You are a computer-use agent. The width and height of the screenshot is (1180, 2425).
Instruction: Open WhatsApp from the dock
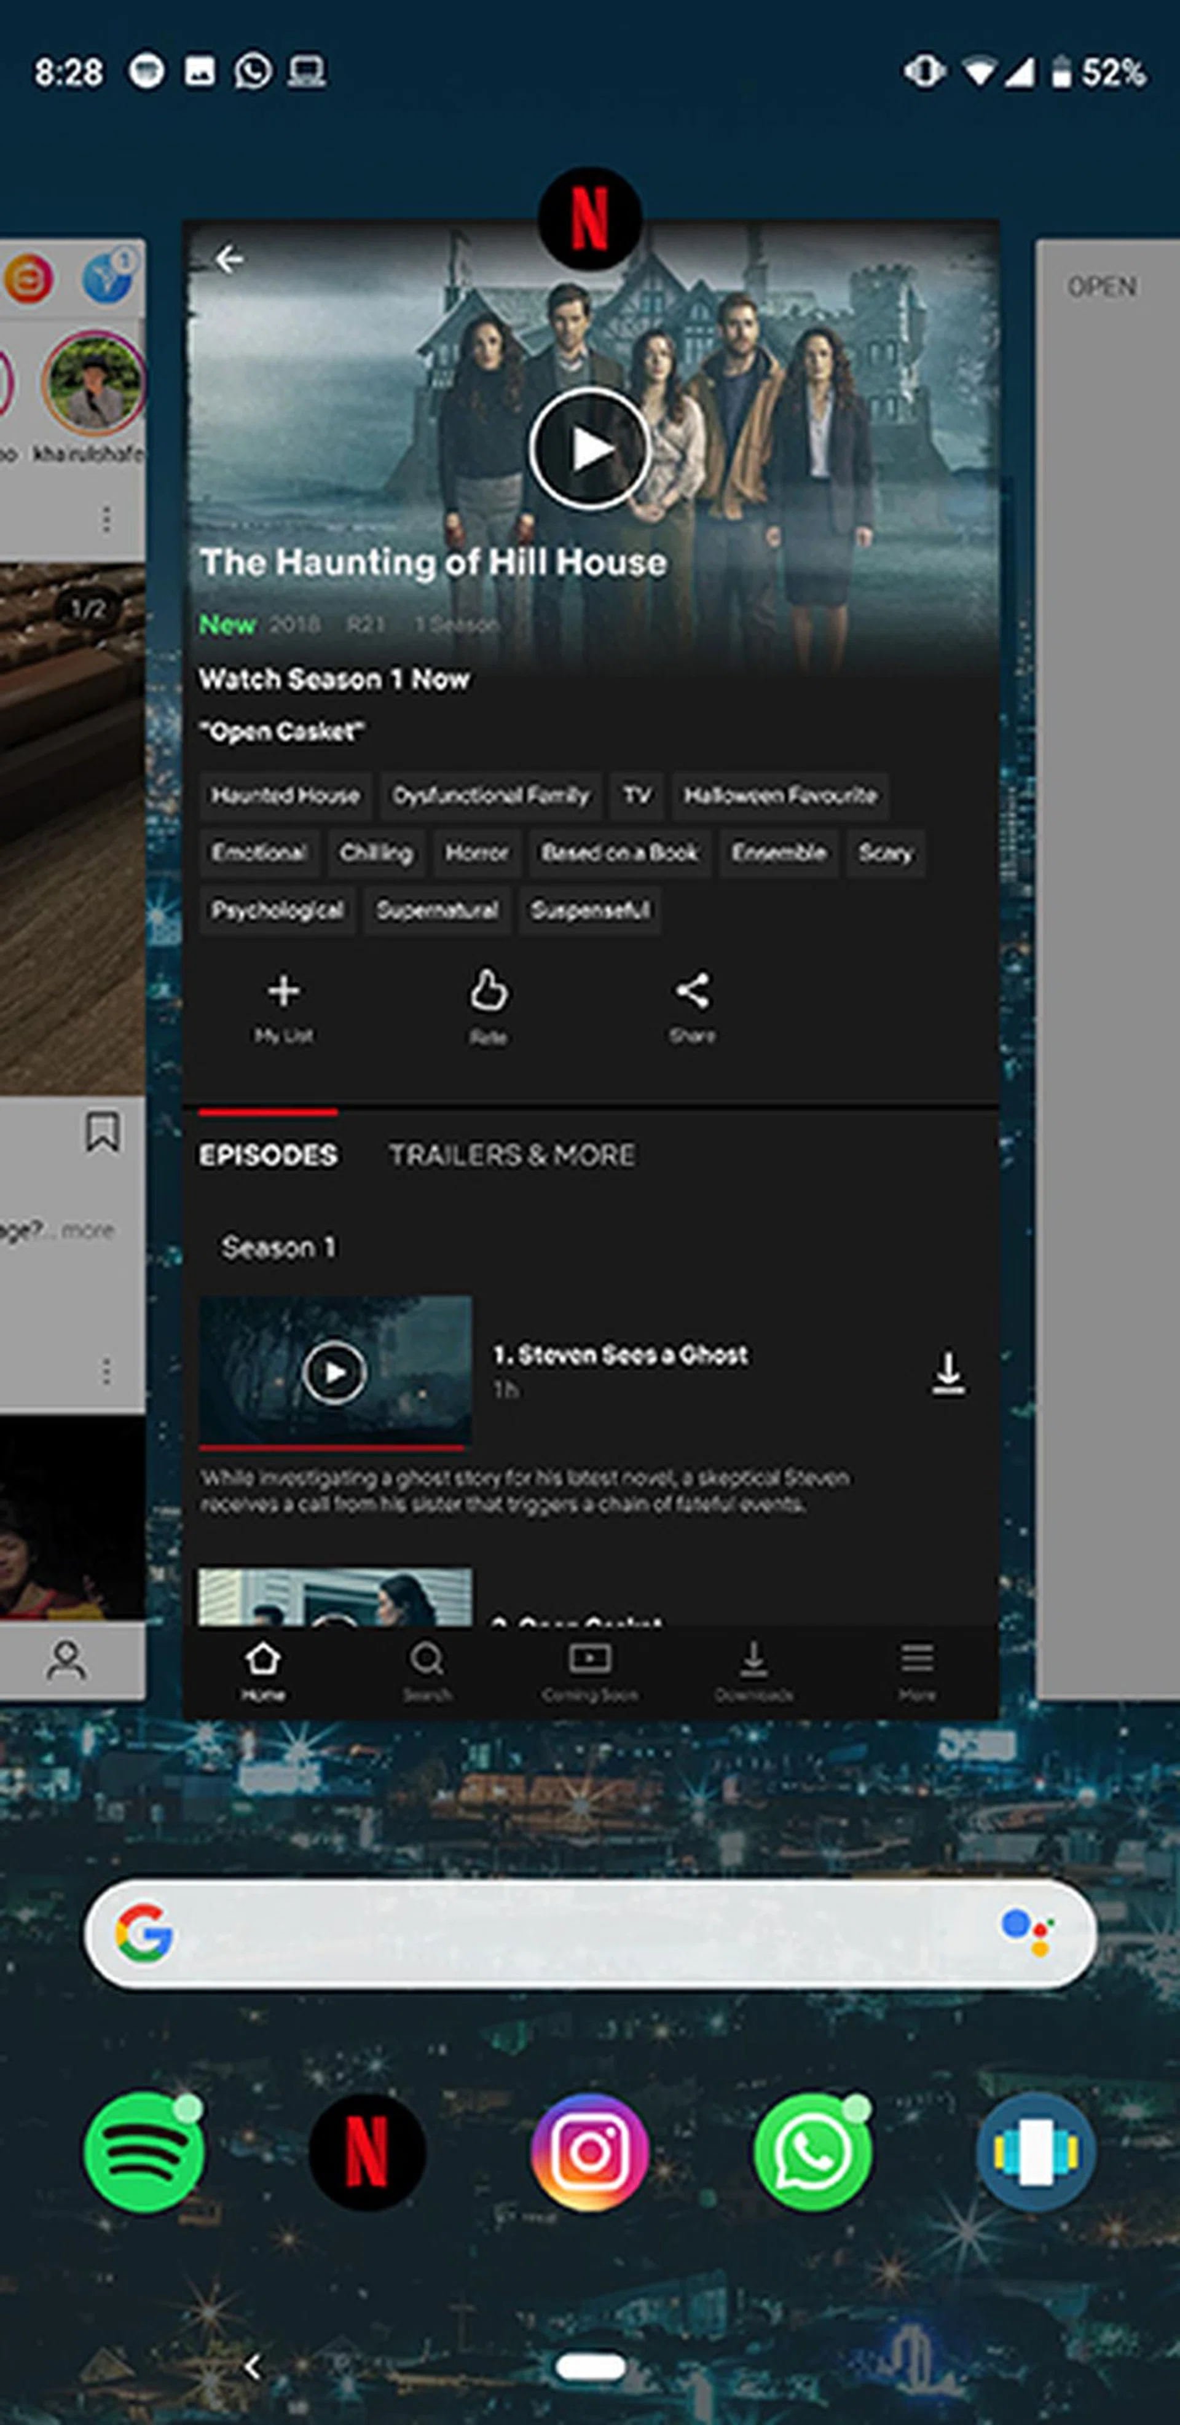pyautogui.click(x=812, y=2152)
